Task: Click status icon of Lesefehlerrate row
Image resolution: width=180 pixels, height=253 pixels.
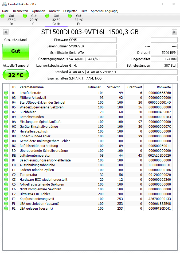Action: 6,93
